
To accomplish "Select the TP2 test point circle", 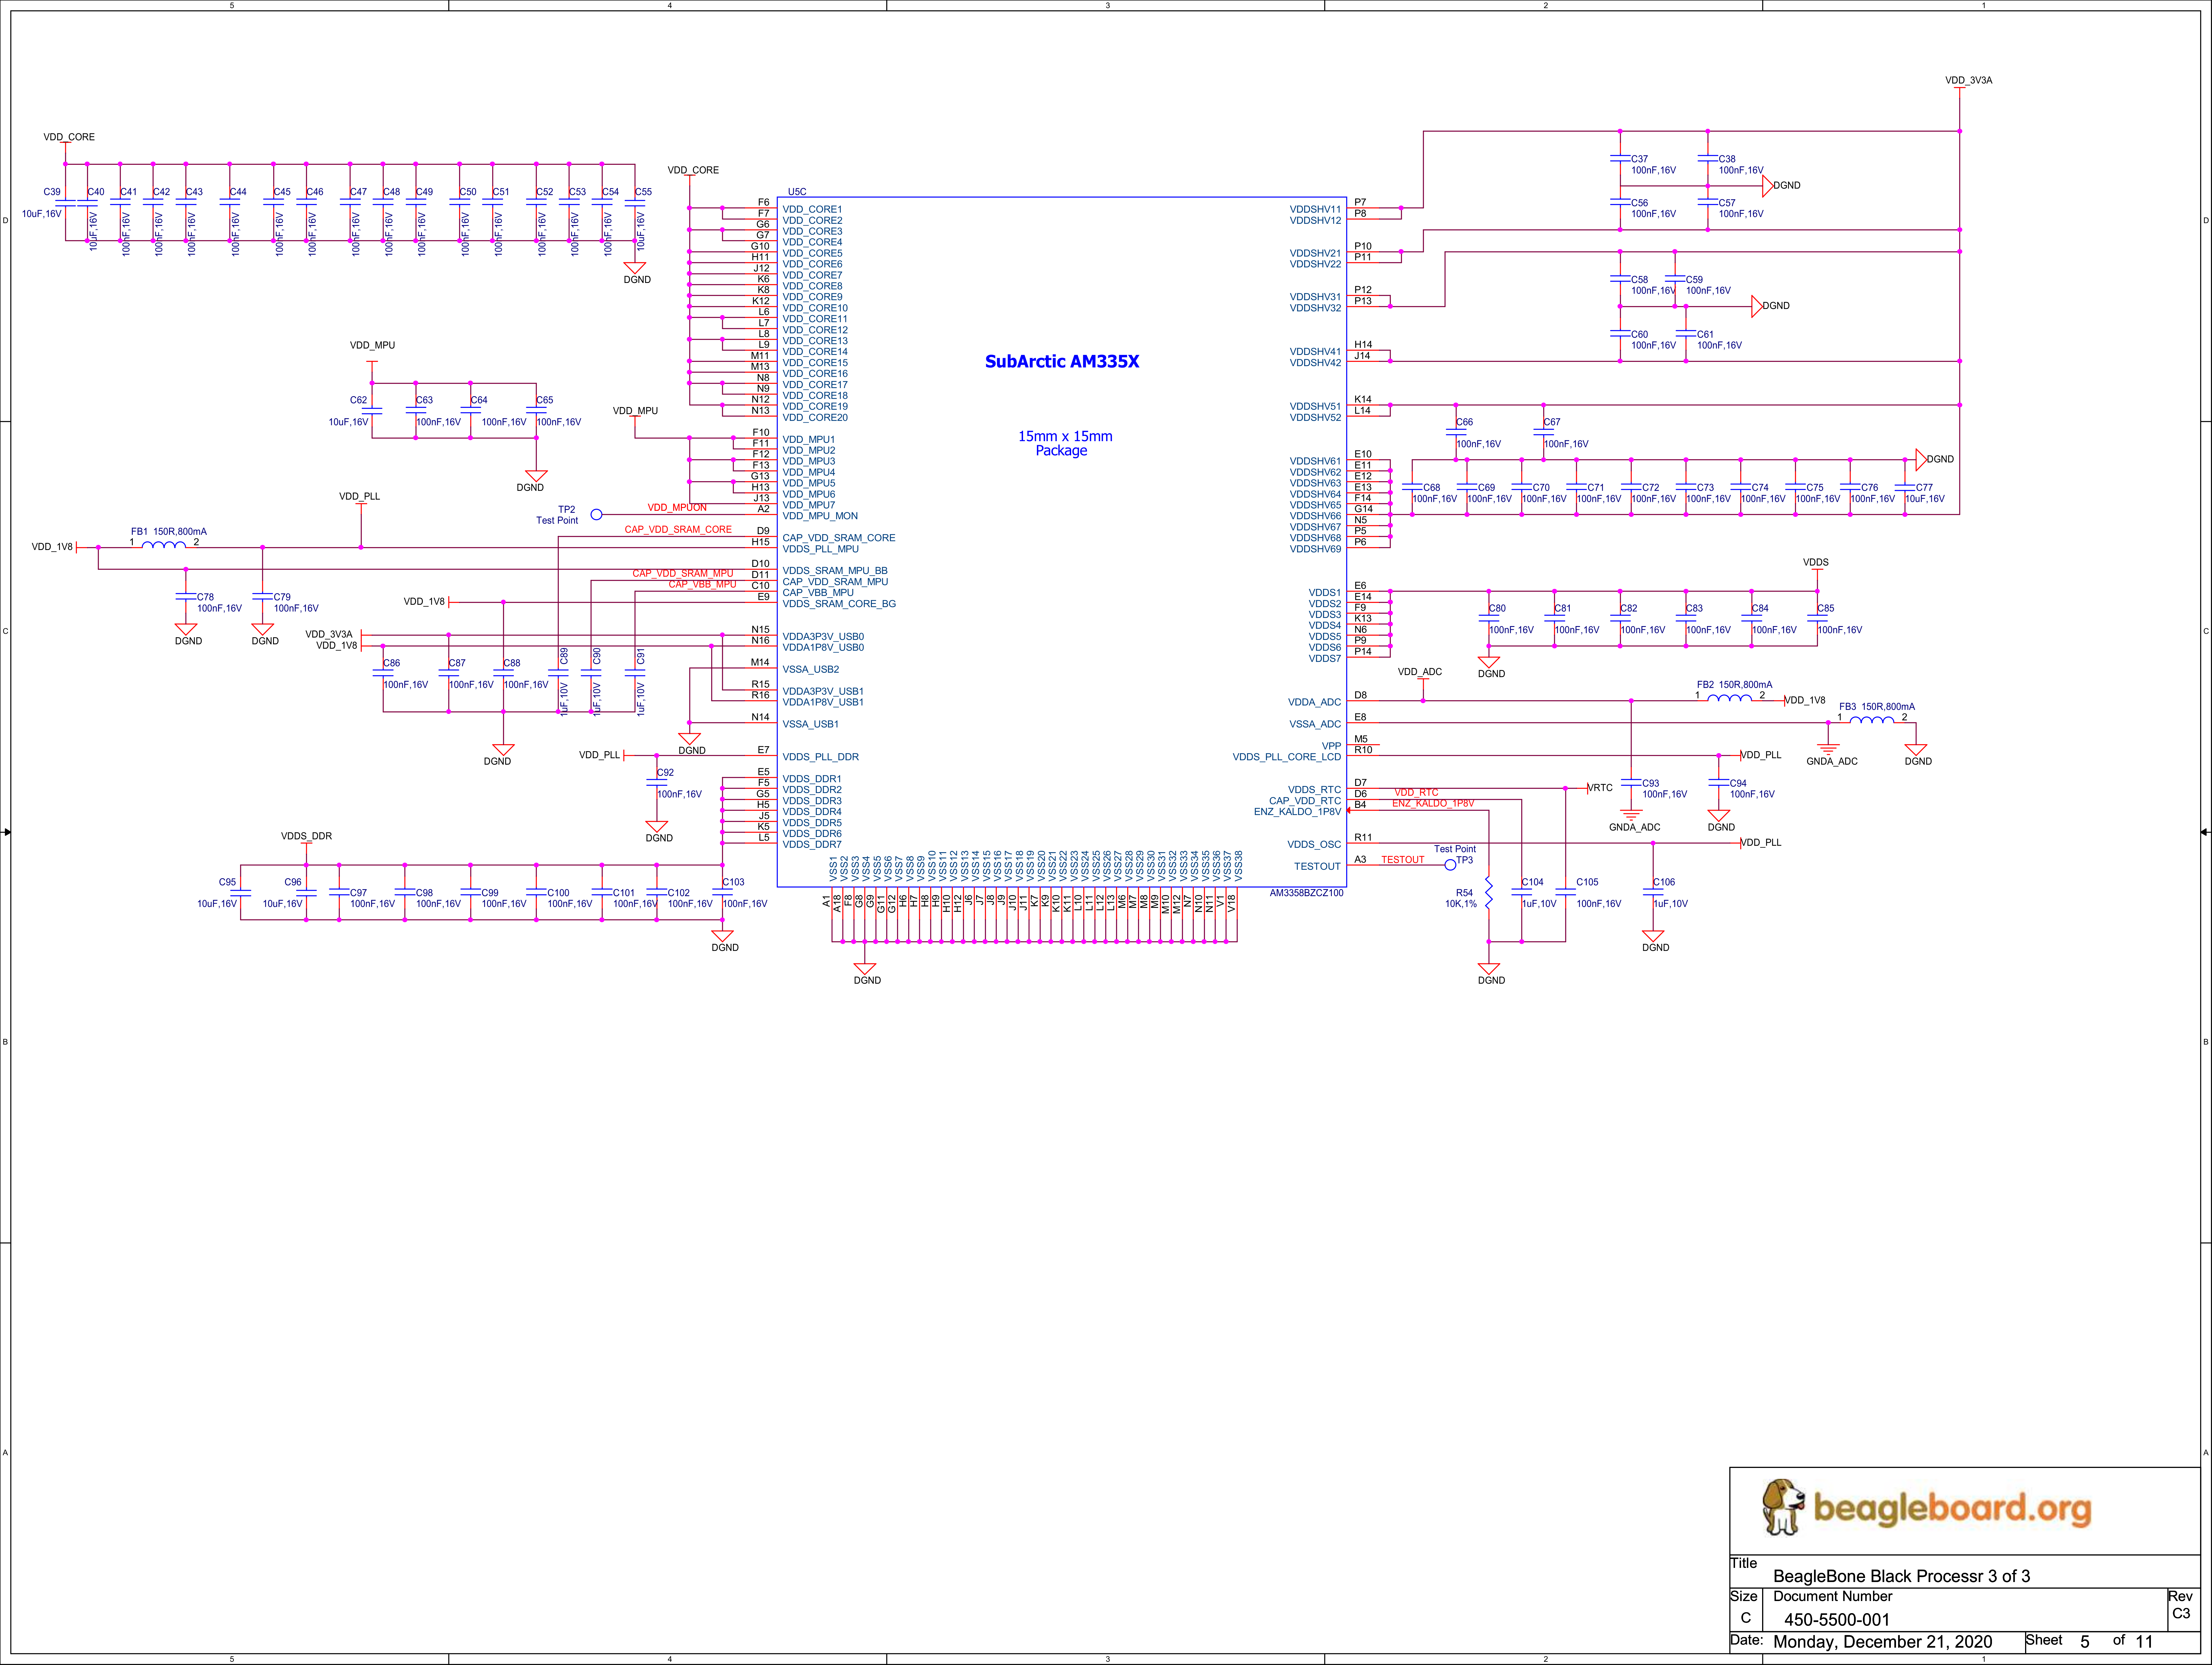I will [x=596, y=514].
